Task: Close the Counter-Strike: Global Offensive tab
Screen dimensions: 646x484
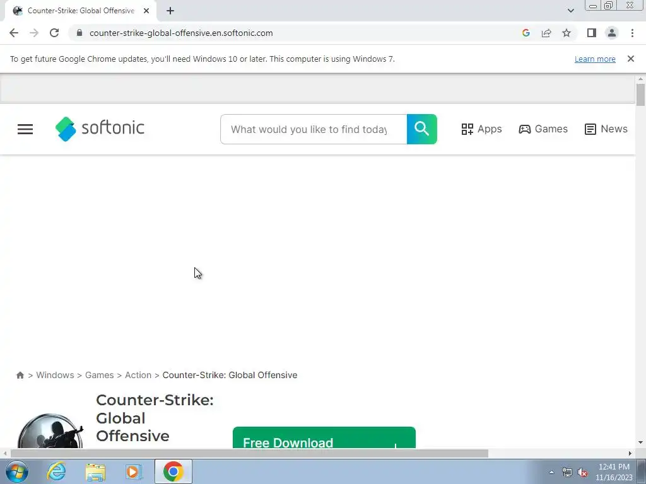Action: click(x=146, y=11)
